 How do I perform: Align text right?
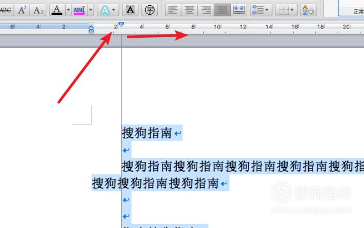point(206,10)
